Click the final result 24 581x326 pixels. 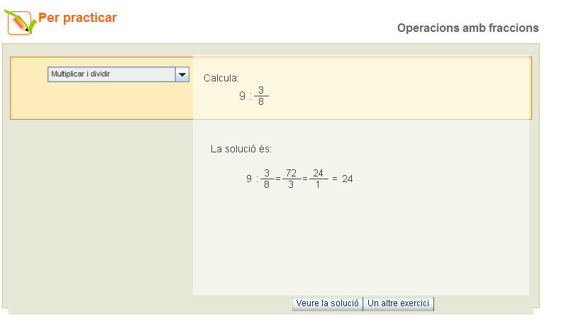click(x=347, y=179)
